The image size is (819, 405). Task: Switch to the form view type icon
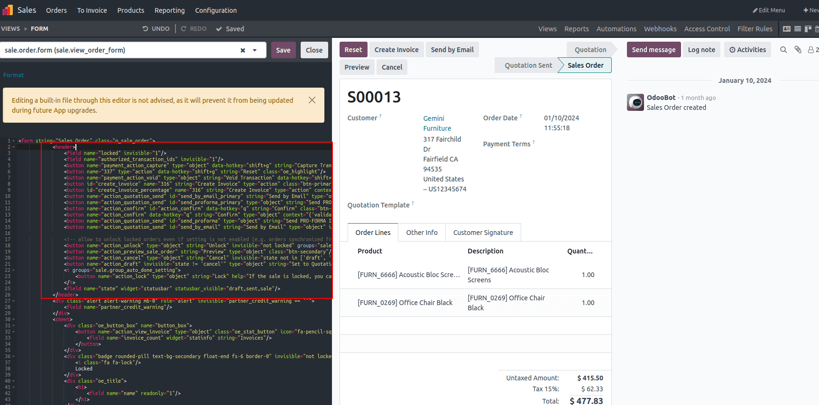(787, 29)
